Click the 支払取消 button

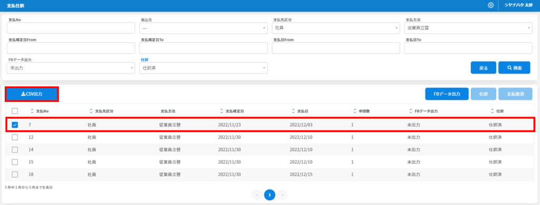click(x=515, y=94)
